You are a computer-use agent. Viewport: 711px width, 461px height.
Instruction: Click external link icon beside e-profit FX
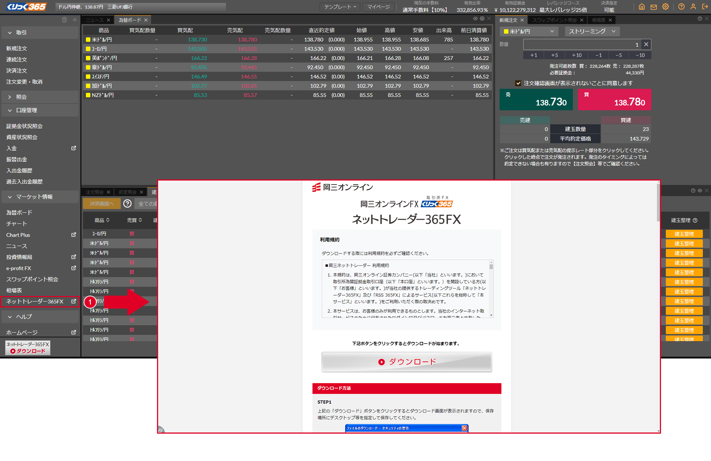tap(74, 268)
